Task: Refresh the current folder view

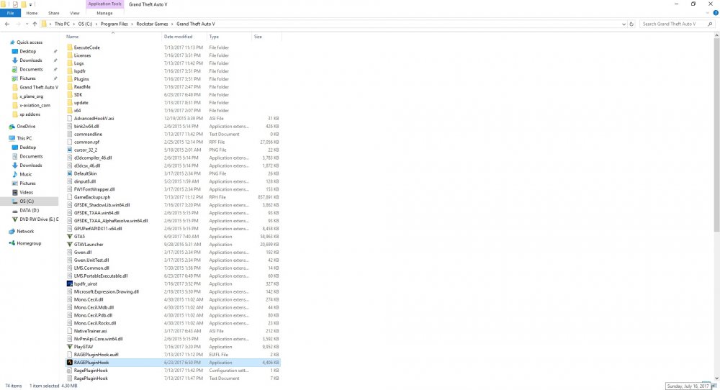Action: click(631, 24)
